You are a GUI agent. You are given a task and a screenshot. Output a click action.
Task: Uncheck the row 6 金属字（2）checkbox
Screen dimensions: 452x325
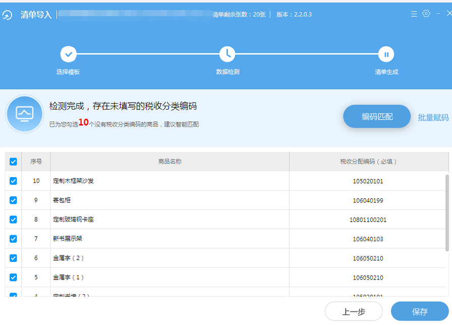pos(13,258)
